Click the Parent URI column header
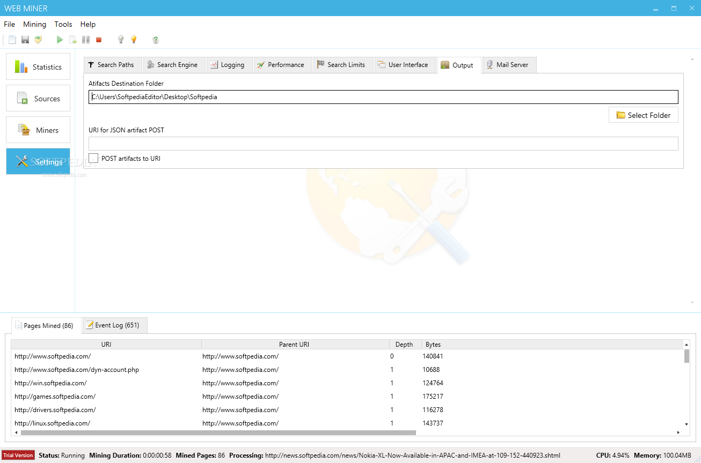 [x=295, y=345]
